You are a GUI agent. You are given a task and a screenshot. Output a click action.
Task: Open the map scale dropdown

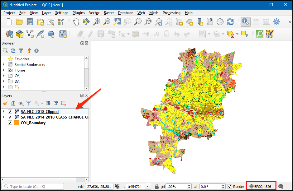[x=148, y=186]
